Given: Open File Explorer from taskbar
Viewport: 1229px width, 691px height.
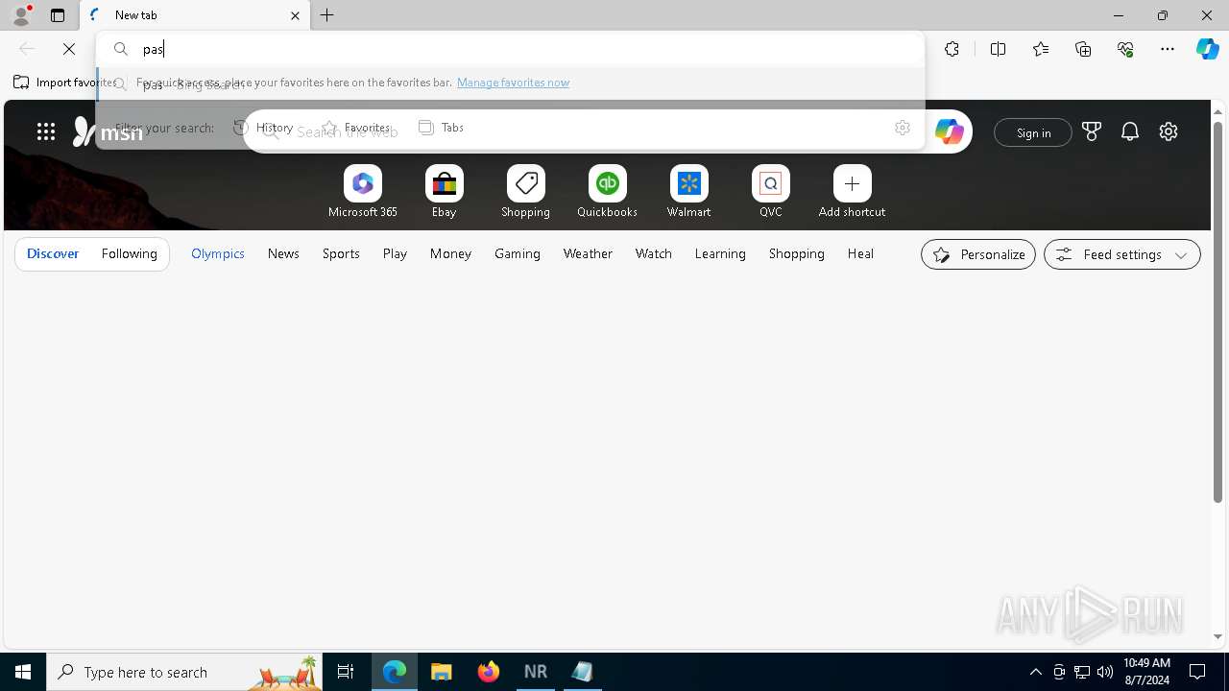Looking at the screenshot, I should click(x=442, y=672).
